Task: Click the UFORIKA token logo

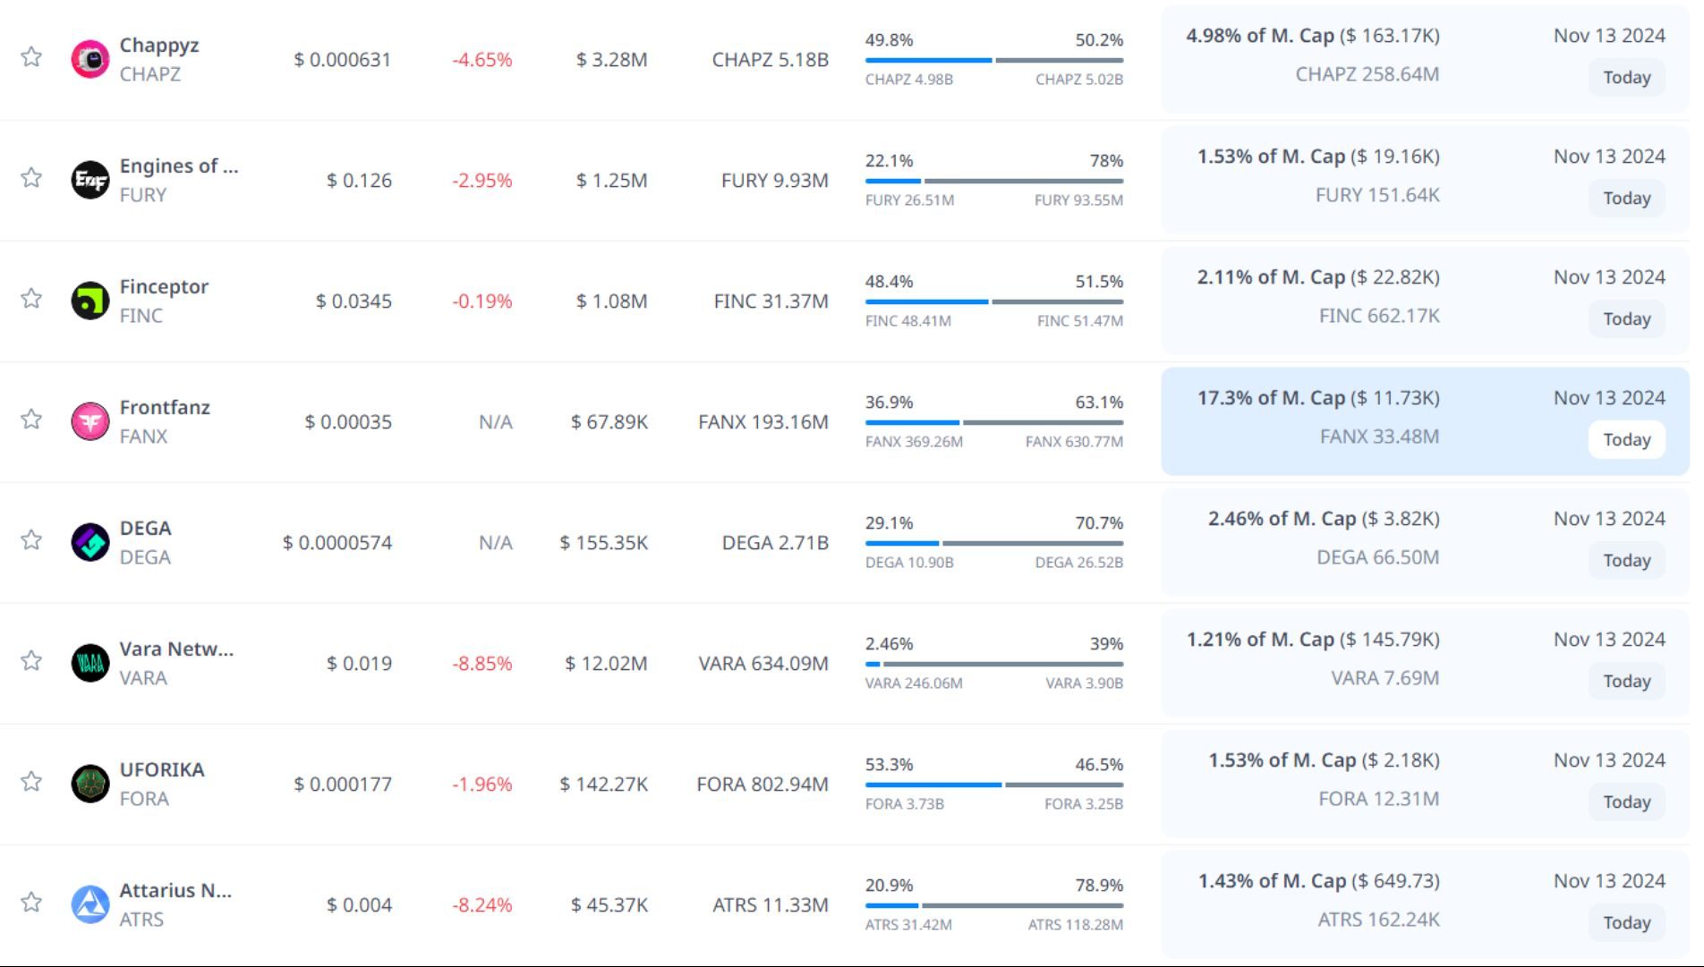Action: pos(89,785)
